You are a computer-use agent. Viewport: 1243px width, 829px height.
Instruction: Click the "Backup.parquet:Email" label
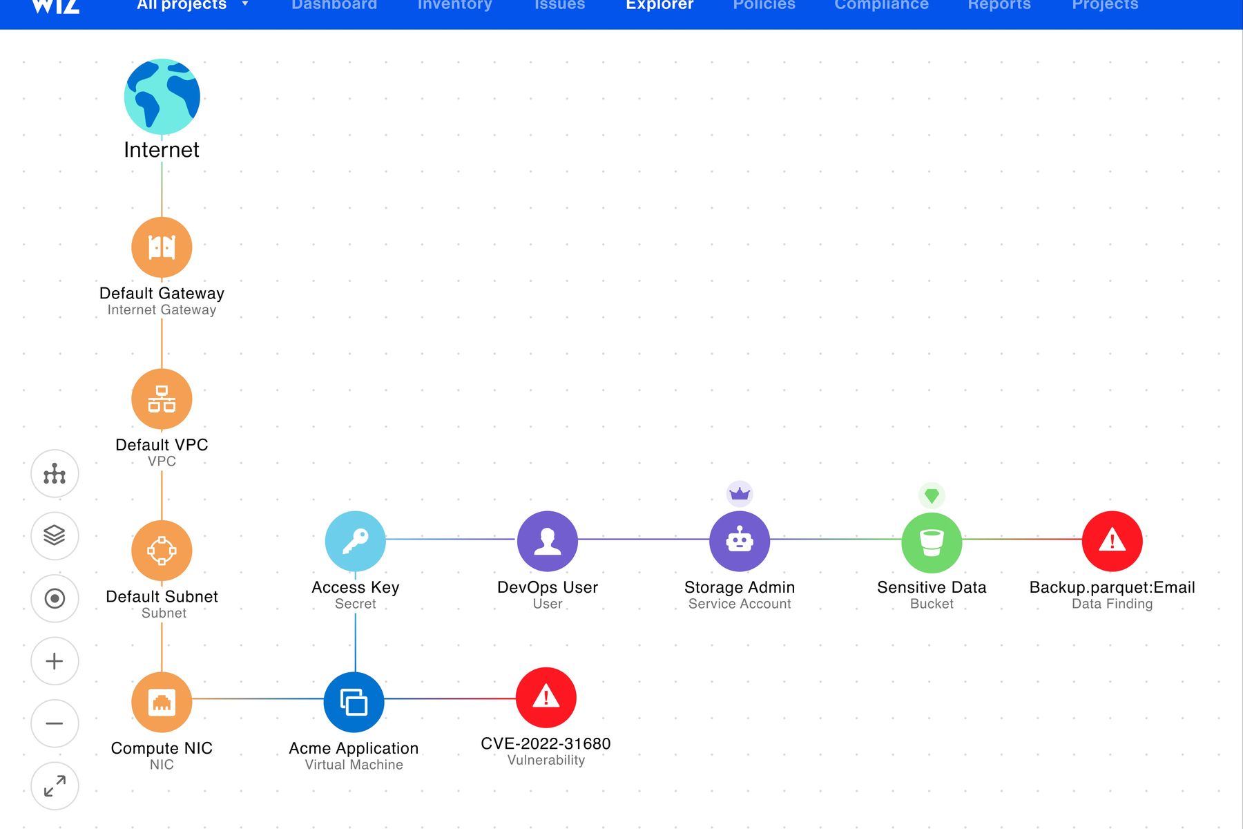[x=1112, y=587]
